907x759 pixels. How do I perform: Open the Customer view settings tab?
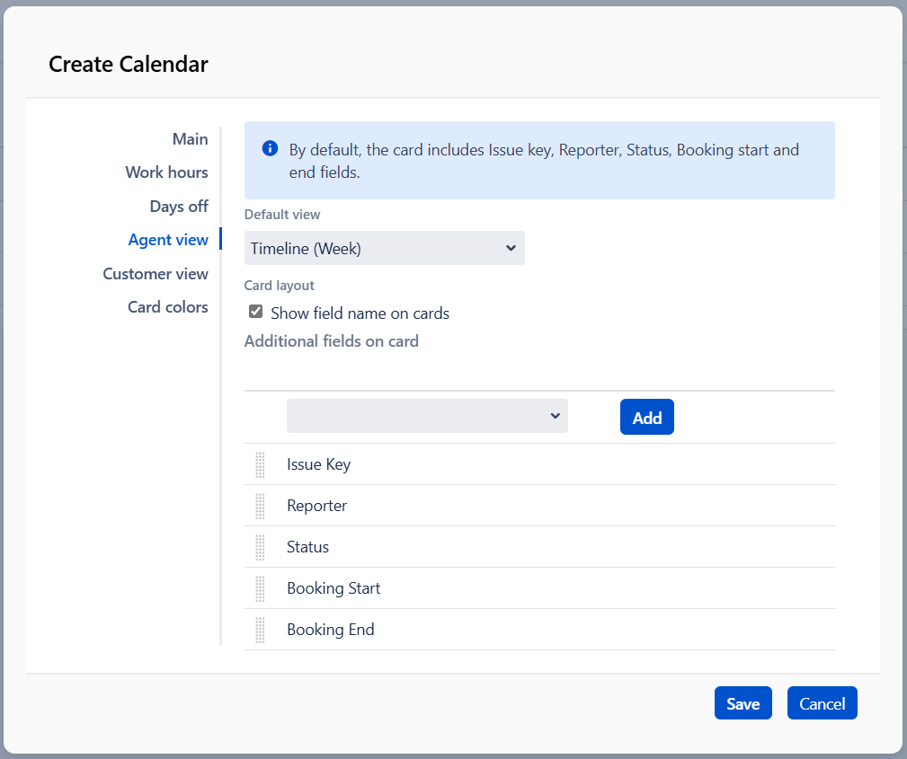click(x=156, y=274)
